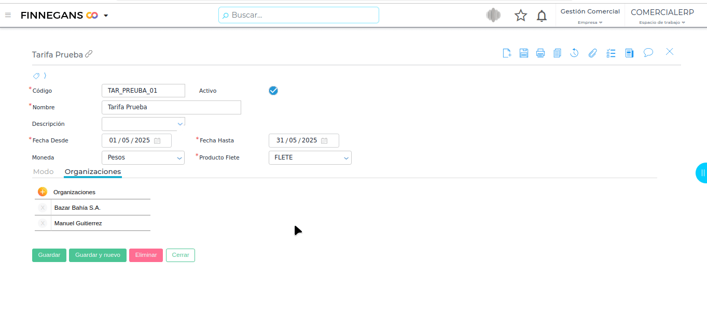Expand the Gestión Comercial Empresa selector
Screen dimensions: 707x319
590,16
